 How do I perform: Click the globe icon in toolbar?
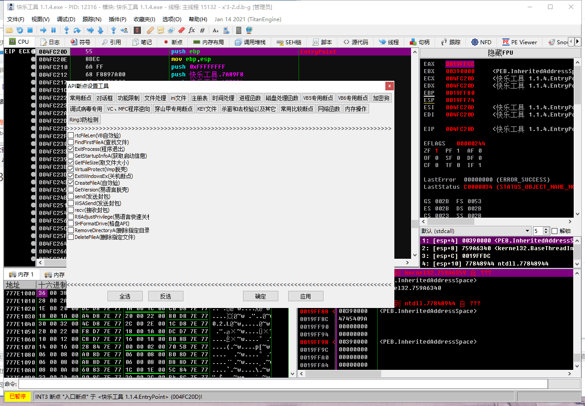point(249,30)
